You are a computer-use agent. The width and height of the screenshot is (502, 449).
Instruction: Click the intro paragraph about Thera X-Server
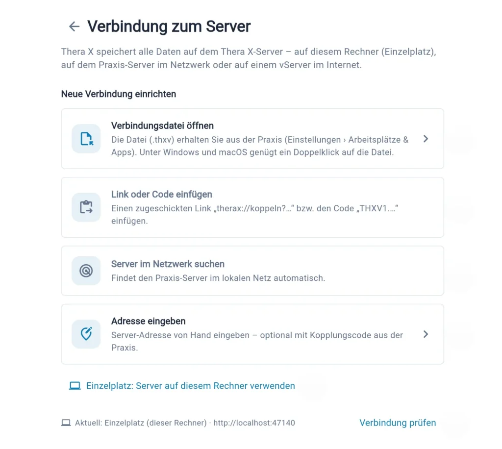[x=249, y=58]
